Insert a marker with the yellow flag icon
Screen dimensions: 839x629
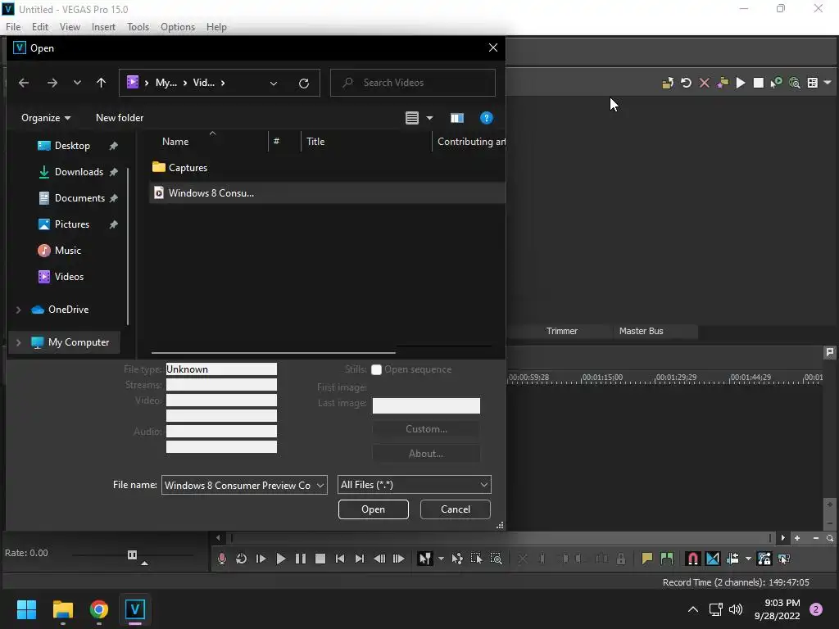(647, 559)
